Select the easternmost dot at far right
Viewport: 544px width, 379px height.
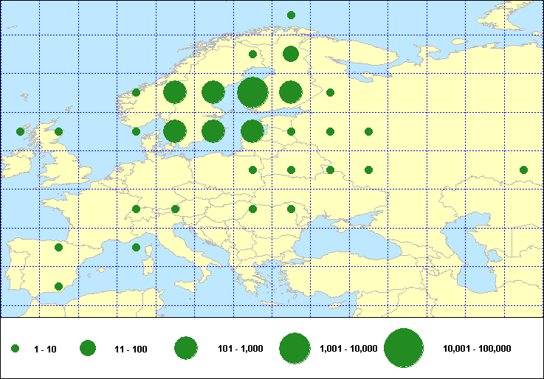(523, 170)
